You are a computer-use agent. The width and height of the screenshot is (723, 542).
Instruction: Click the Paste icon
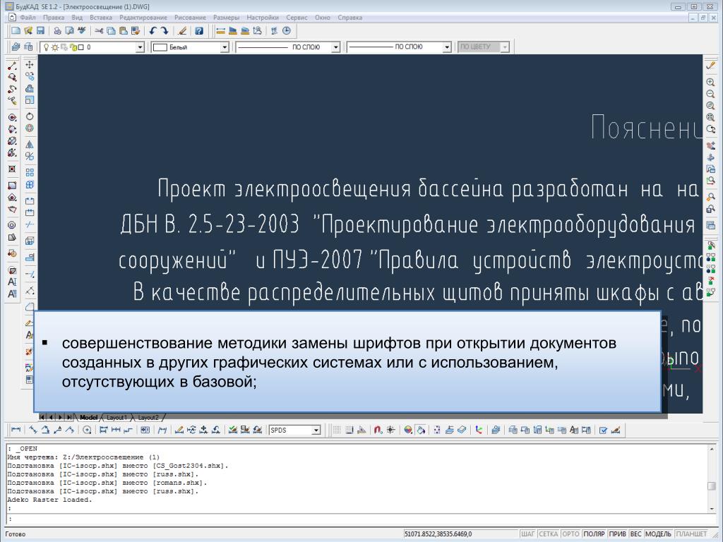pos(123,31)
